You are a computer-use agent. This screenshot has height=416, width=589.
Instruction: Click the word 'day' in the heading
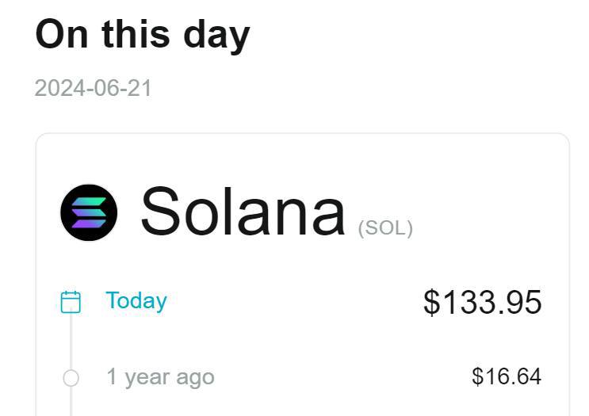point(218,36)
